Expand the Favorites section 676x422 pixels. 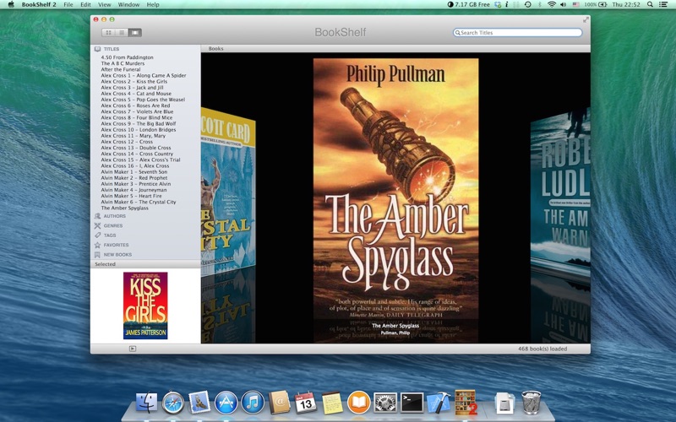pyautogui.click(x=116, y=245)
